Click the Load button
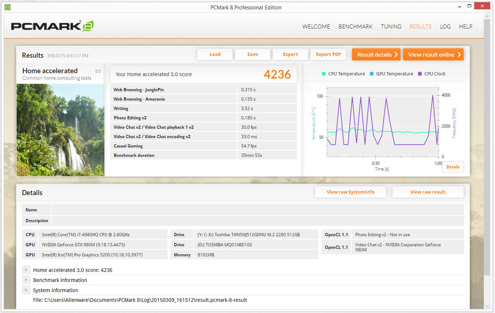 [215, 54]
